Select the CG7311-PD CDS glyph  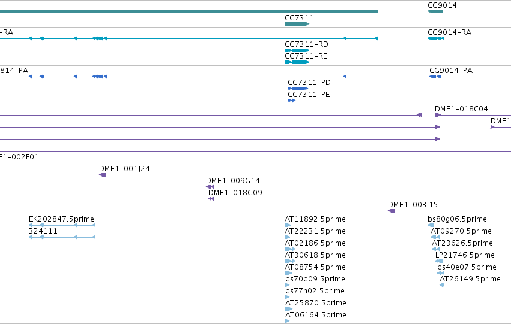298,89
